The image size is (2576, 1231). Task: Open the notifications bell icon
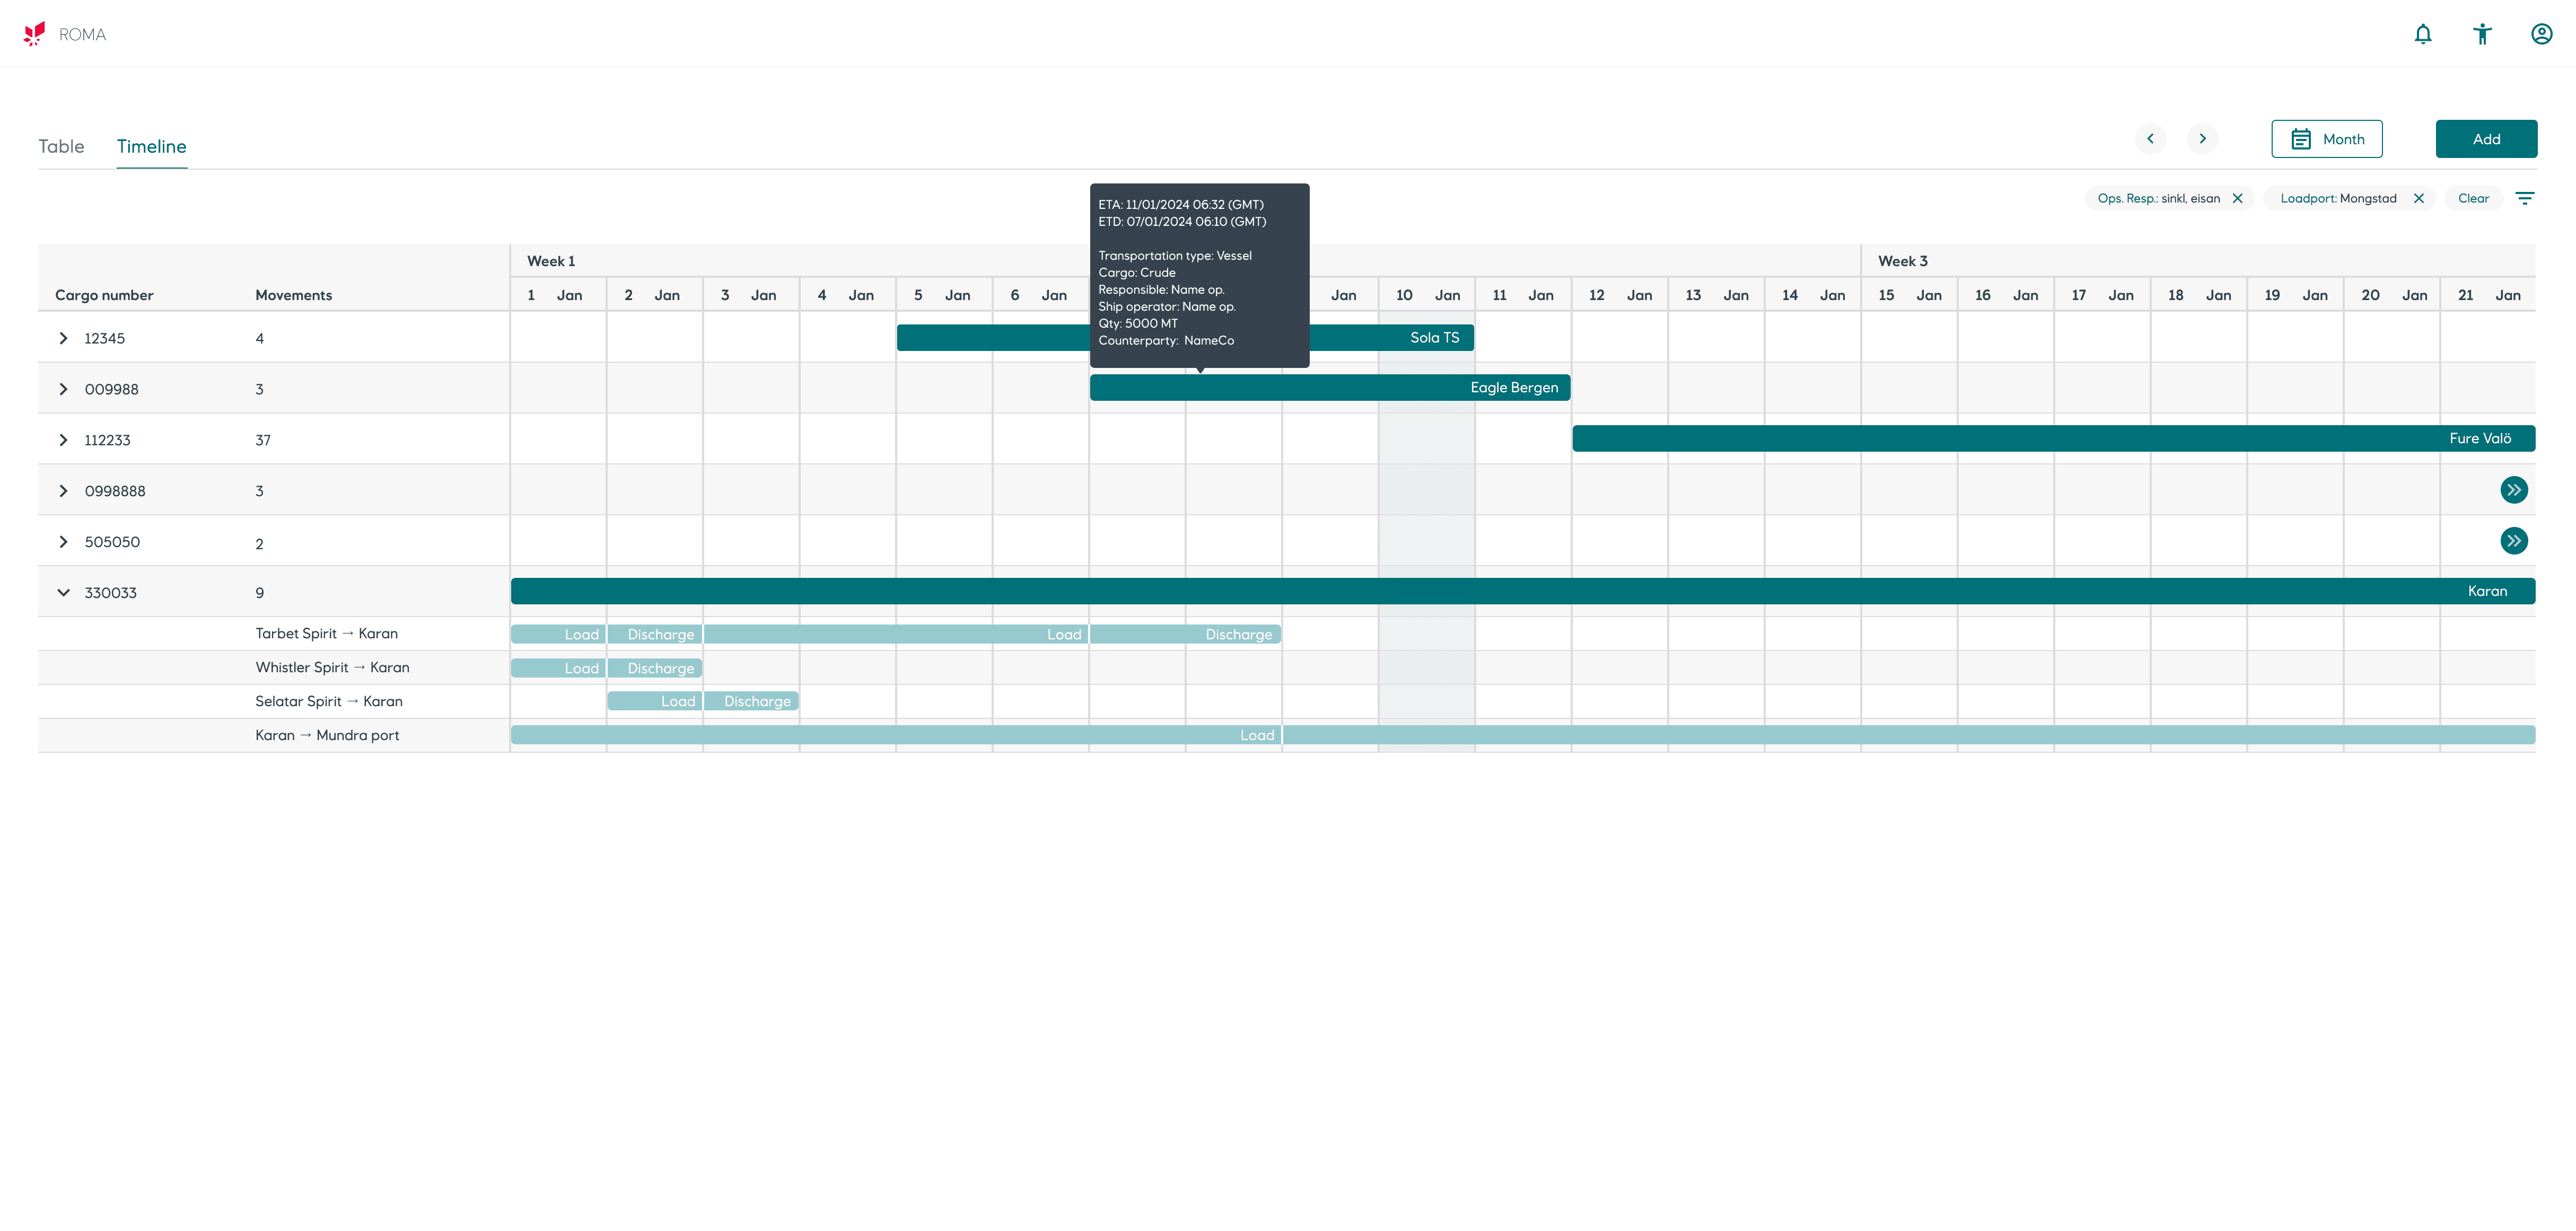click(x=2422, y=34)
